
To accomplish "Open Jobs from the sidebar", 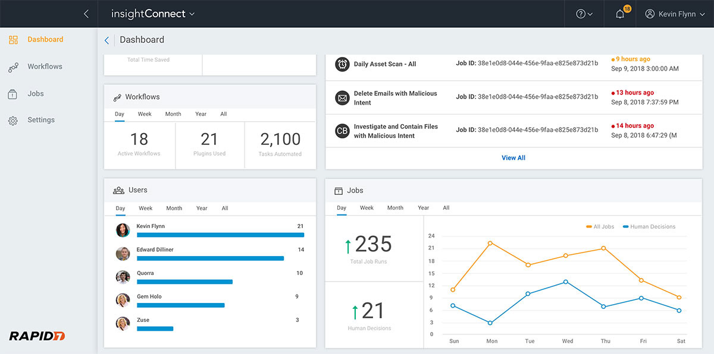I will [x=35, y=94].
